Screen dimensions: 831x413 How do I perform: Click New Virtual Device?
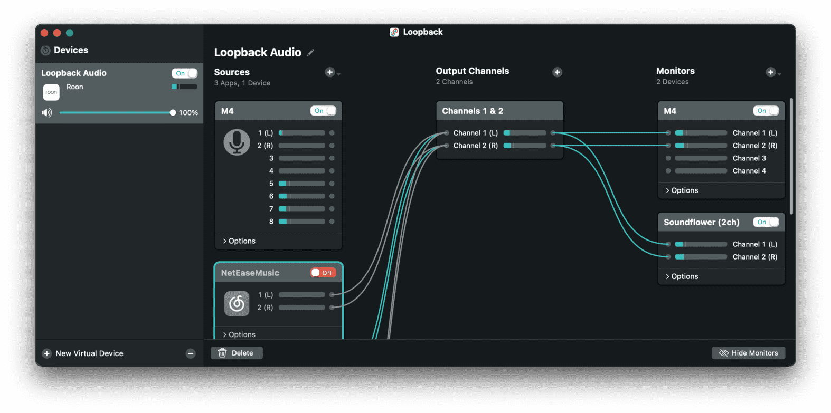pyautogui.click(x=89, y=353)
